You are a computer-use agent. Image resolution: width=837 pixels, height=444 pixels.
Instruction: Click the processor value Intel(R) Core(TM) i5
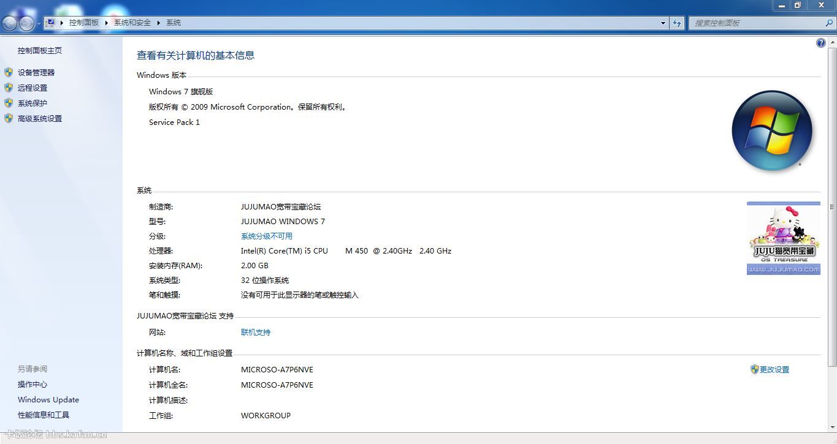pyautogui.click(x=346, y=251)
